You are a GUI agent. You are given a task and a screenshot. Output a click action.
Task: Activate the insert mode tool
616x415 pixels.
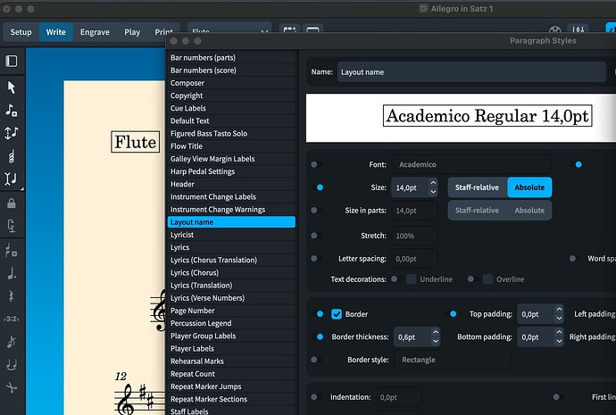pos(12,178)
